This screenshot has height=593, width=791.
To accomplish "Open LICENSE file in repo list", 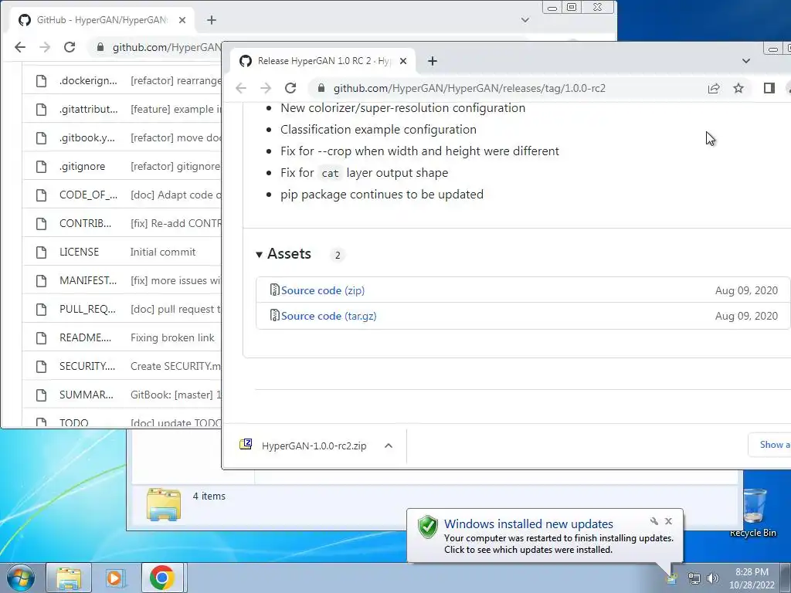I will pyautogui.click(x=80, y=252).
